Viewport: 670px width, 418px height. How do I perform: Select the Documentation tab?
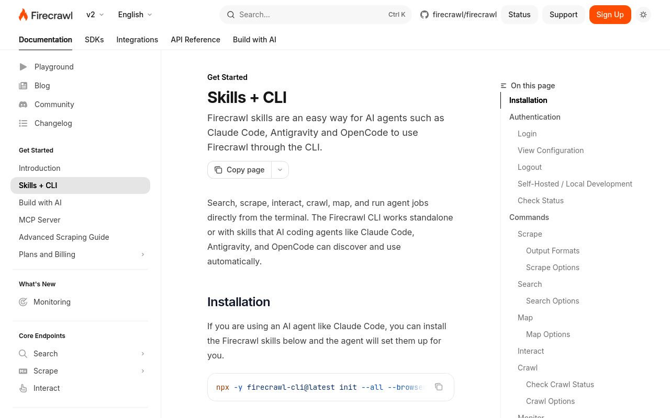[x=46, y=40]
